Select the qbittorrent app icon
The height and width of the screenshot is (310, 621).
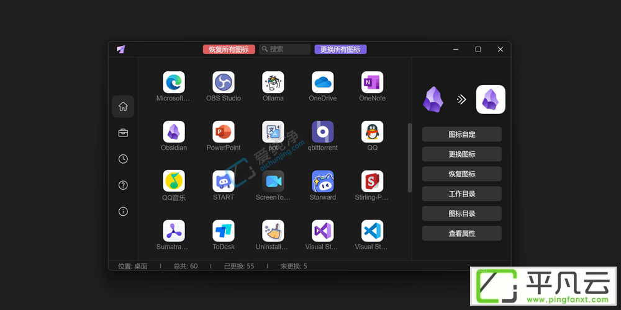[323, 131]
